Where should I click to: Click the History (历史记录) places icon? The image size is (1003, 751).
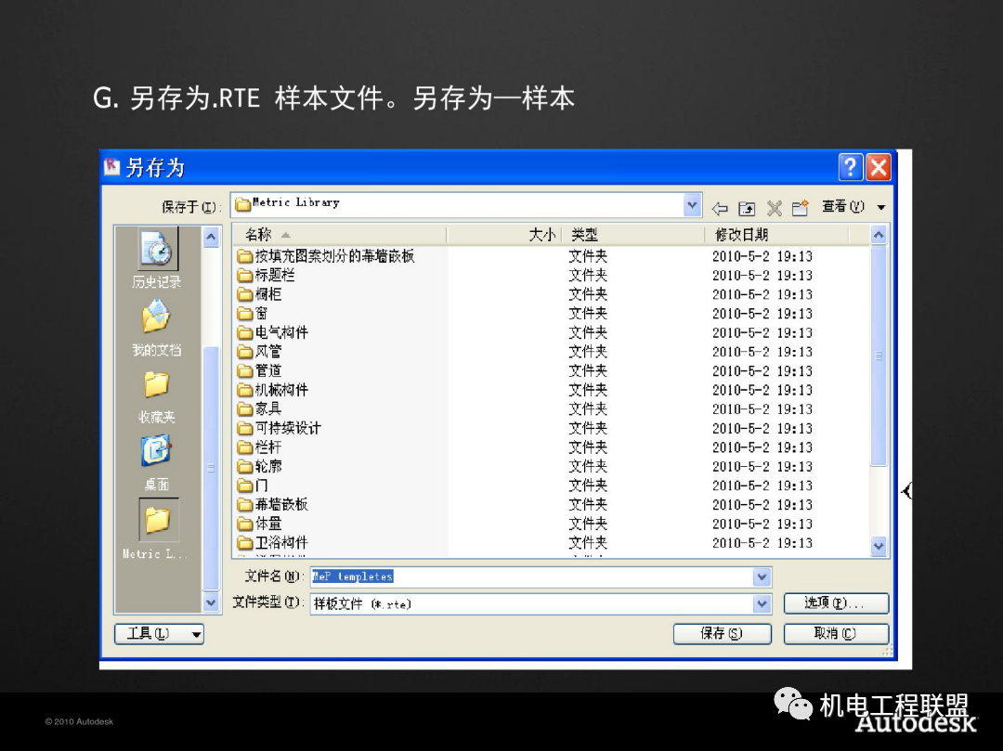(157, 250)
